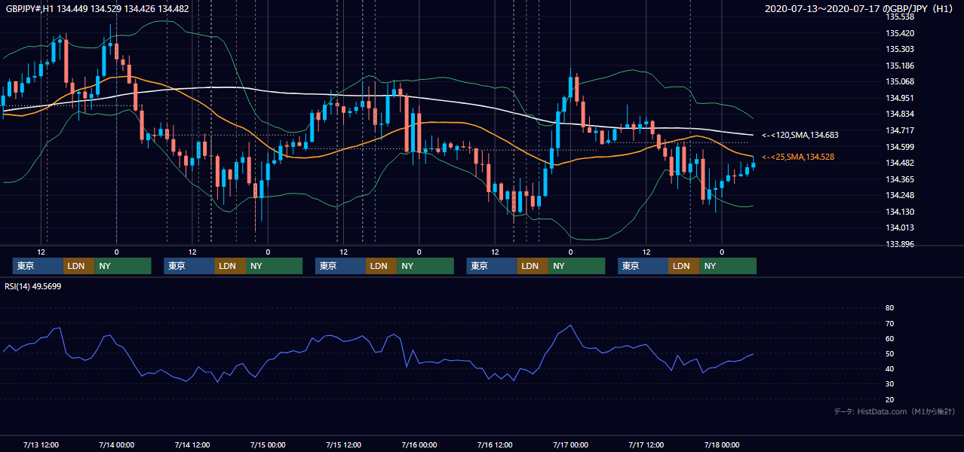This screenshot has width=964, height=452.
Task: Click RSI scale value 70
Action: [x=889, y=323]
